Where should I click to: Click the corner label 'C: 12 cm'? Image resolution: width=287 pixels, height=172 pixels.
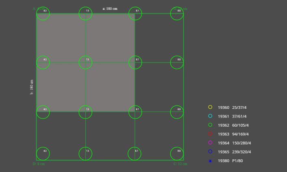tap(180, 164)
